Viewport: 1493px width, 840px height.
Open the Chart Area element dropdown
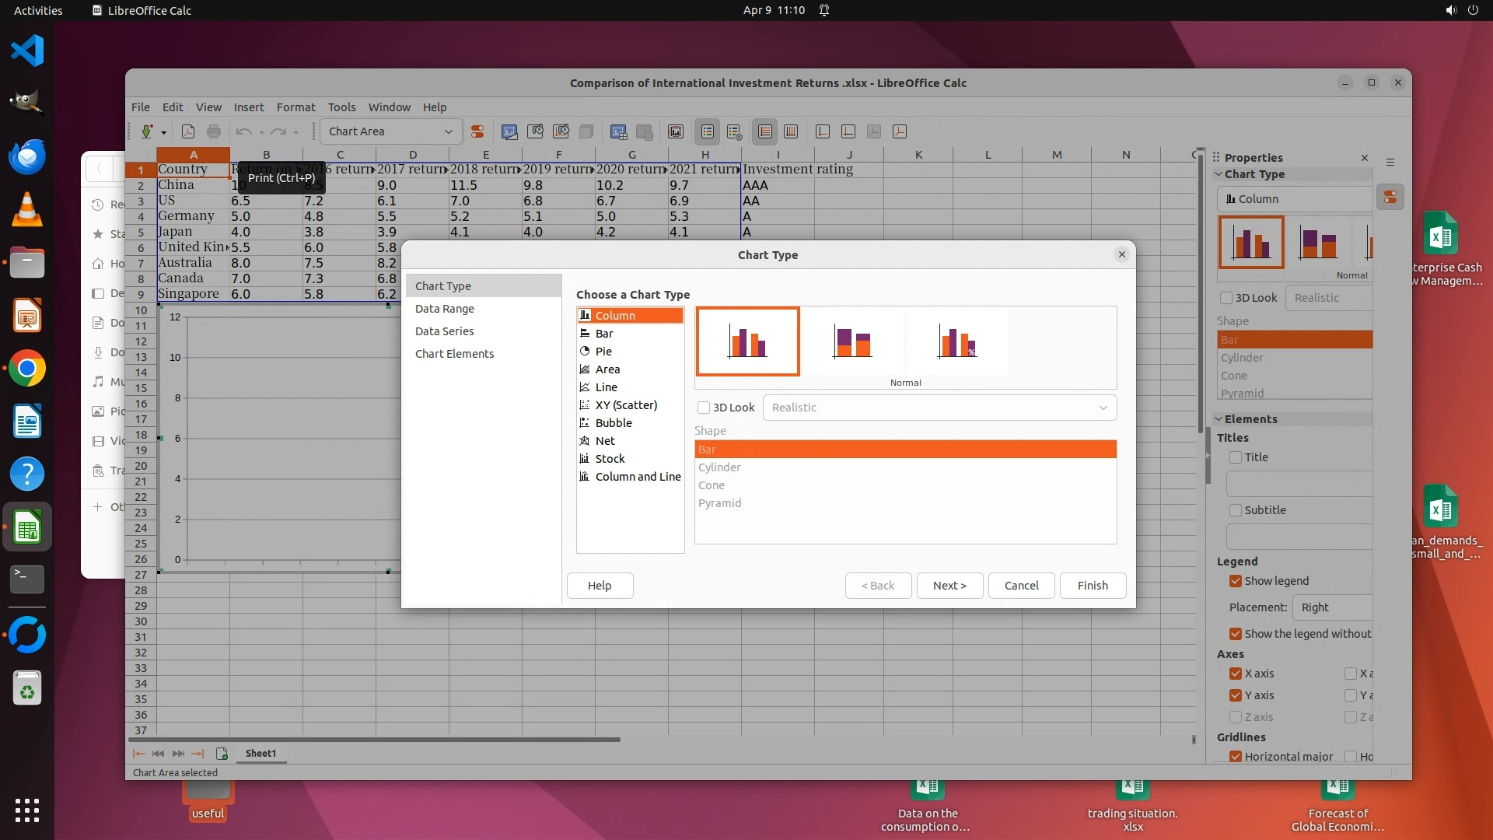[448, 131]
